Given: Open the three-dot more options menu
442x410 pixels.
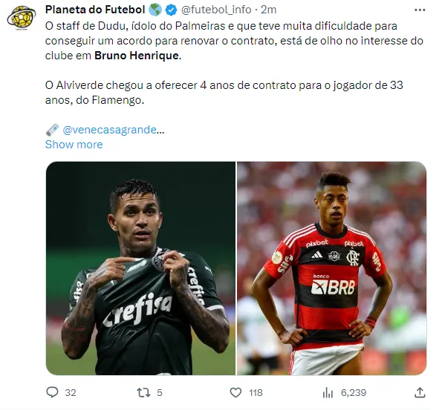Looking at the screenshot, I should point(420,10).
